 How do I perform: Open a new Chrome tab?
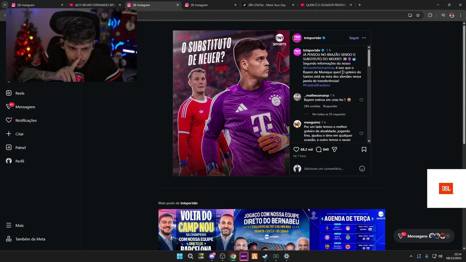point(360,5)
